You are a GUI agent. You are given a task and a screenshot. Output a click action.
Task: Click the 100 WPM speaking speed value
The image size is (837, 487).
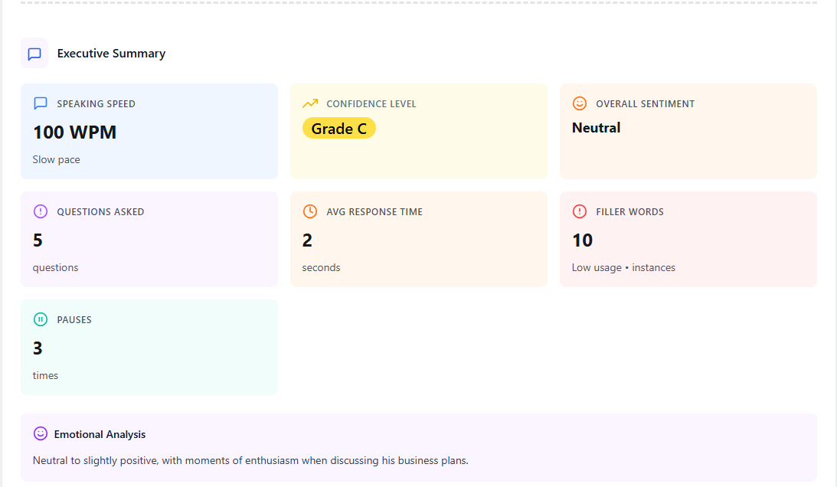74,132
